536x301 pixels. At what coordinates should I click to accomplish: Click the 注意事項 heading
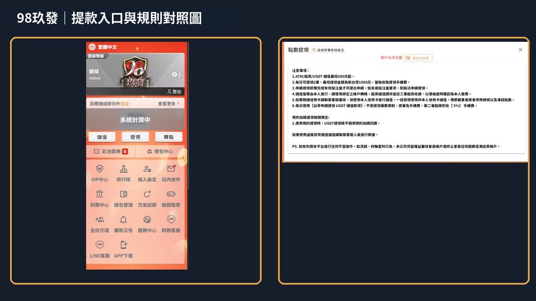pyautogui.click(x=300, y=71)
